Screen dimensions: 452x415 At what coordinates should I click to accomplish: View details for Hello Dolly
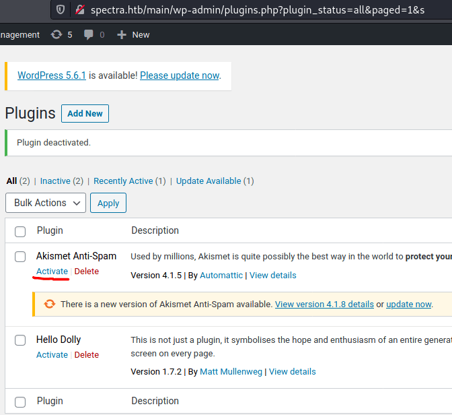pyautogui.click(x=293, y=371)
